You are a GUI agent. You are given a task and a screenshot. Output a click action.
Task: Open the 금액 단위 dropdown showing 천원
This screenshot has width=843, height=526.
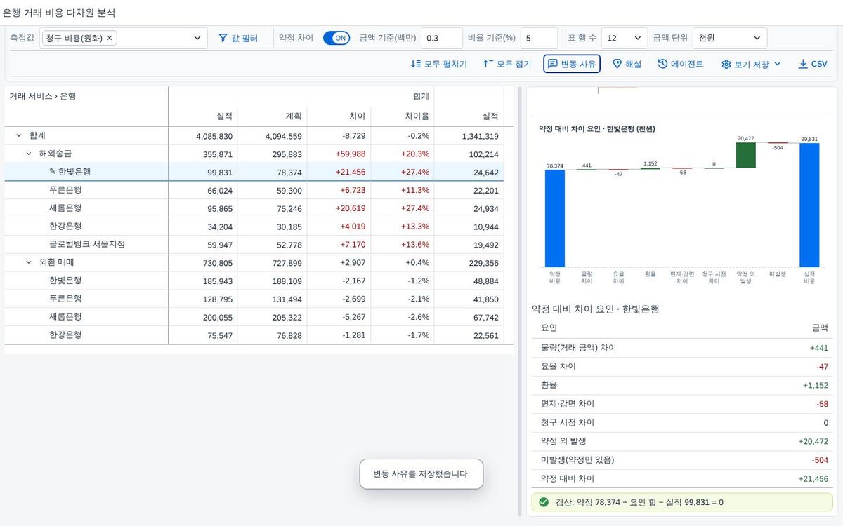(x=729, y=38)
